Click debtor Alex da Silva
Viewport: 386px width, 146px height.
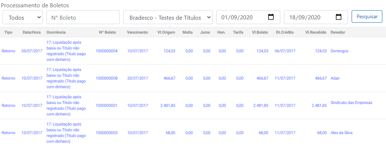tap(341, 133)
